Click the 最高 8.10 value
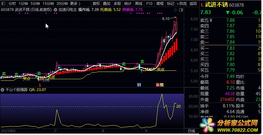 tap(230, 82)
